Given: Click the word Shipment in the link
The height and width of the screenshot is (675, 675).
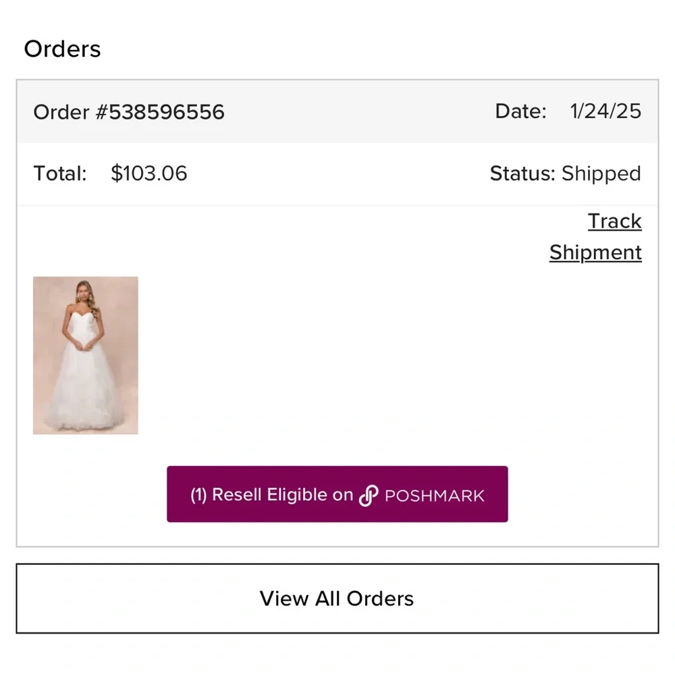Looking at the screenshot, I should pos(595,252).
